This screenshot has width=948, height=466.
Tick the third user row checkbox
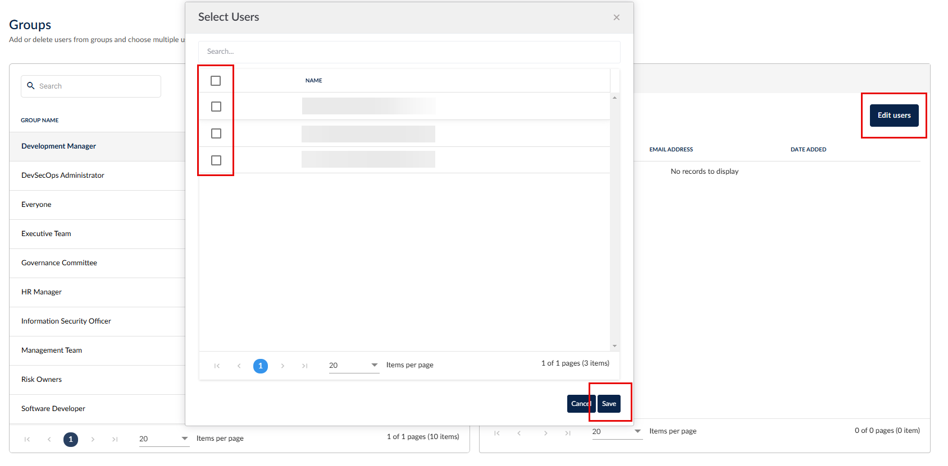(216, 160)
